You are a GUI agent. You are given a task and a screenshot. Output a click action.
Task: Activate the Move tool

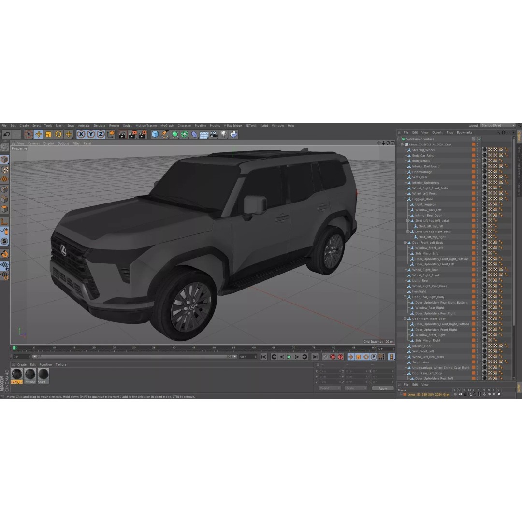tap(39, 134)
